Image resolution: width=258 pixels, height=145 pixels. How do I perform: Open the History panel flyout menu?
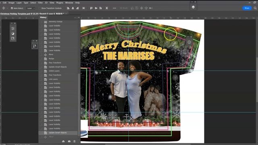pyautogui.click(x=79, y=17)
